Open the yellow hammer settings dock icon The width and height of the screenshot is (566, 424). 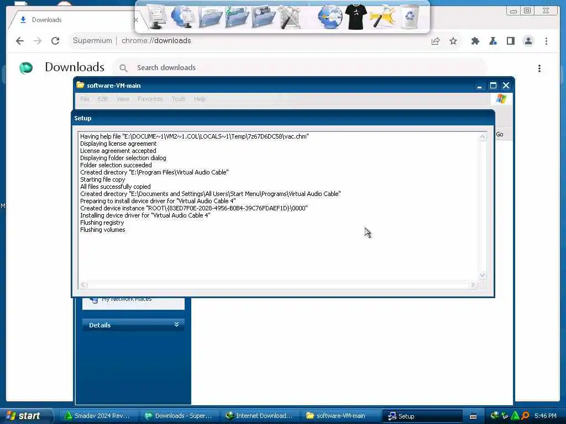click(x=382, y=17)
